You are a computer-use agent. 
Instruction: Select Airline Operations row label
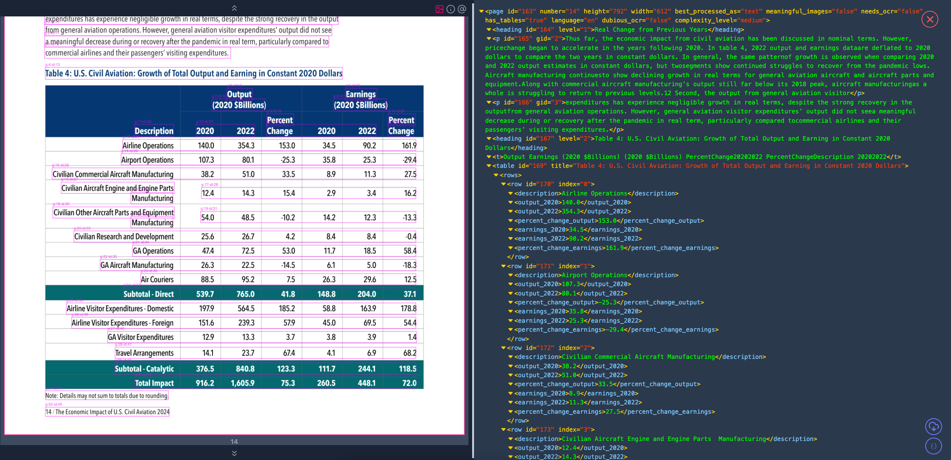point(148,145)
